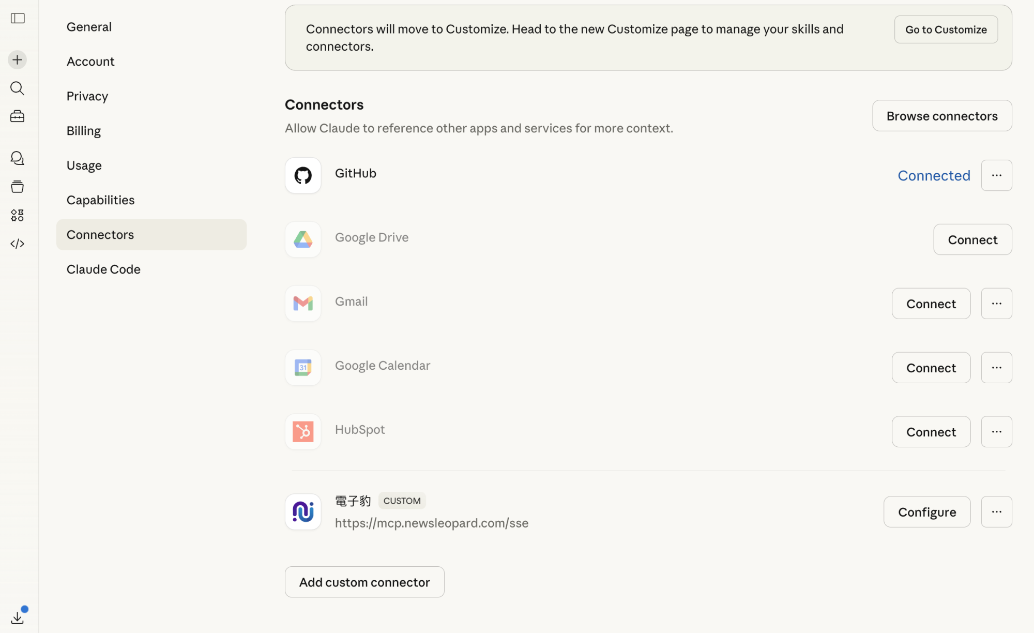Click the download icon with blue dot
The image size is (1034, 633).
tap(18, 617)
